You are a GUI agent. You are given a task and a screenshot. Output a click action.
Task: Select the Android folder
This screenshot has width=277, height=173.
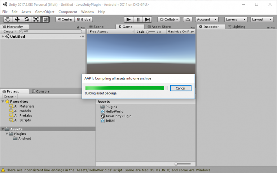click(22, 138)
